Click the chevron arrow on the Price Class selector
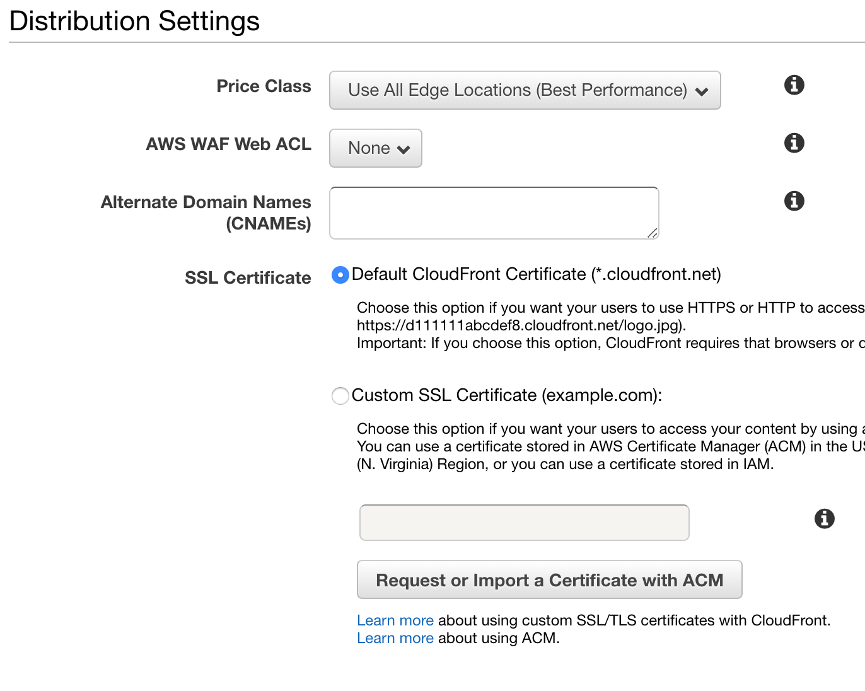Screen dimensions: 865x691 click(x=702, y=91)
